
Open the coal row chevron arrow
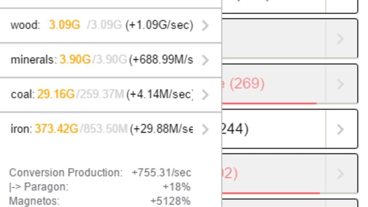(x=205, y=94)
